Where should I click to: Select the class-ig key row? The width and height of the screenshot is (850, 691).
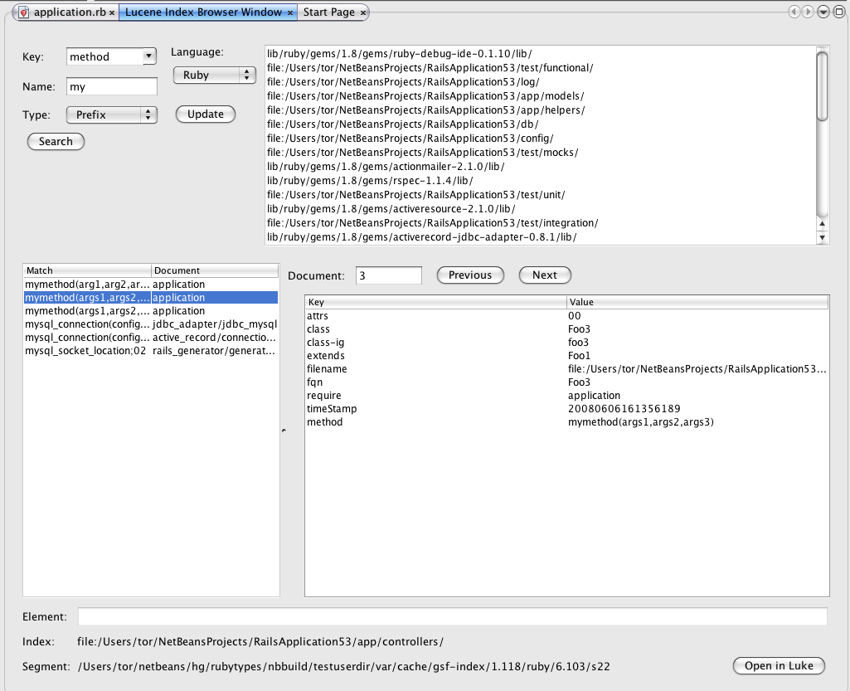point(566,343)
